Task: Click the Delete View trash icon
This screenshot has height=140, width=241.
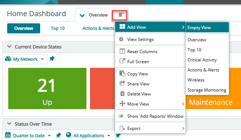Action: [122, 93]
